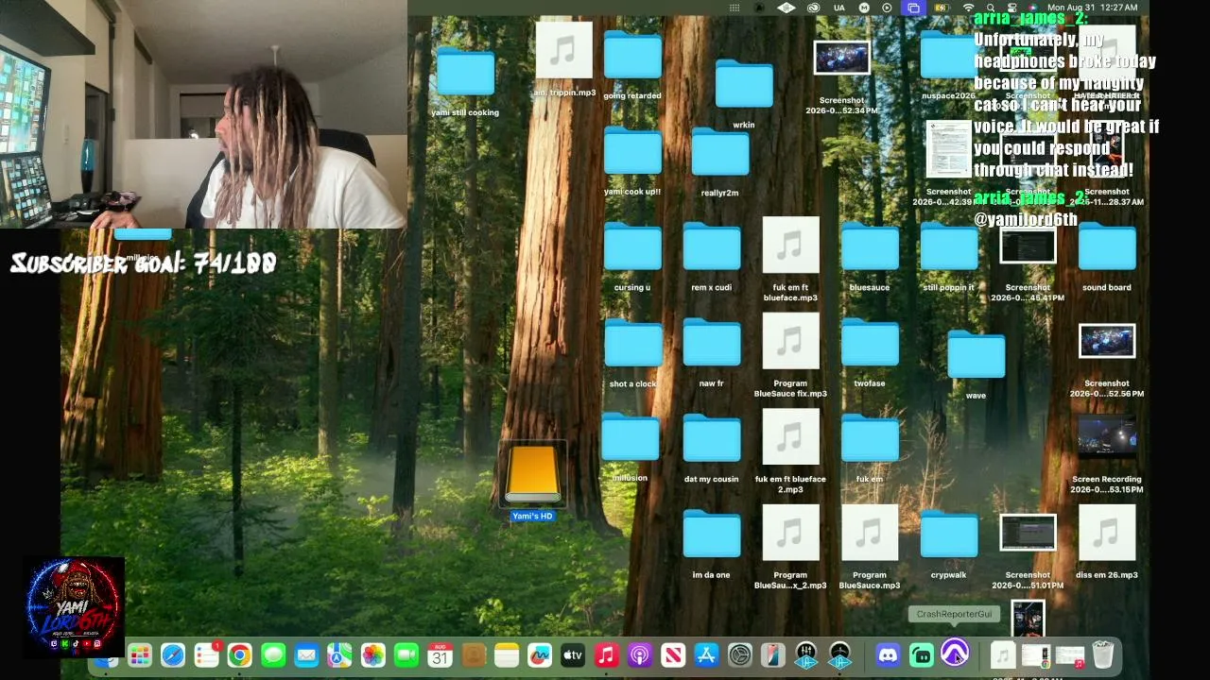Launch Freeform from the Dock
Viewport: 1210px width, 680px height.
tap(540, 654)
